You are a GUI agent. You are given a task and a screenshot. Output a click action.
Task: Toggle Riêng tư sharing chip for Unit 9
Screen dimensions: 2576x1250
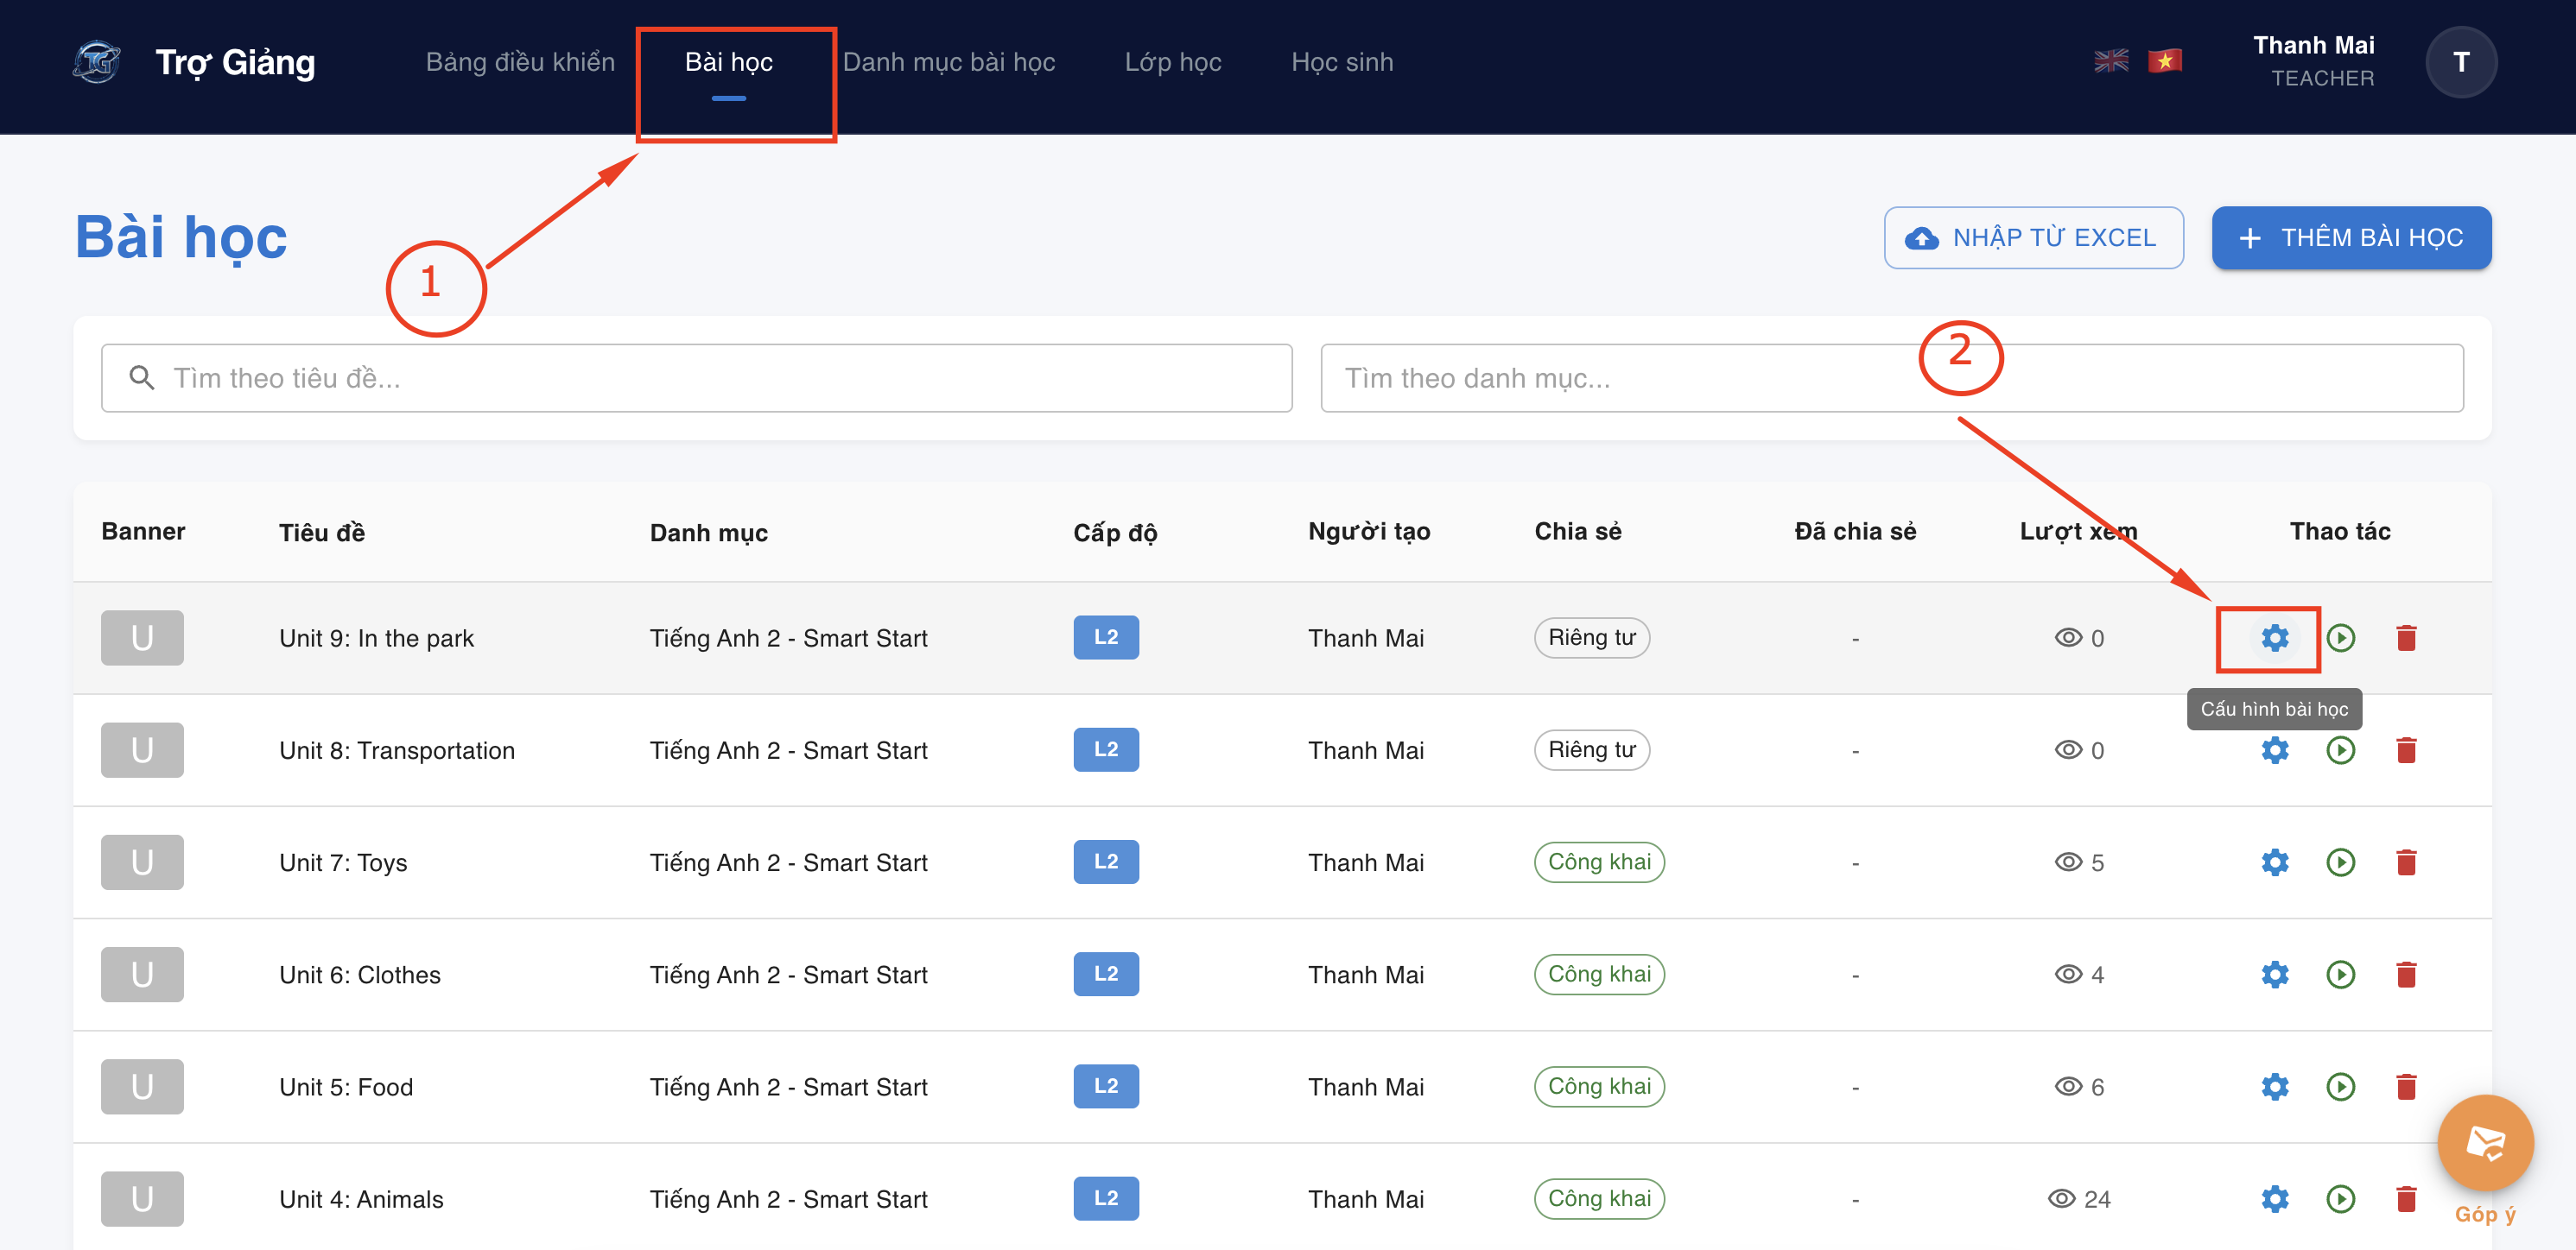click(1591, 637)
